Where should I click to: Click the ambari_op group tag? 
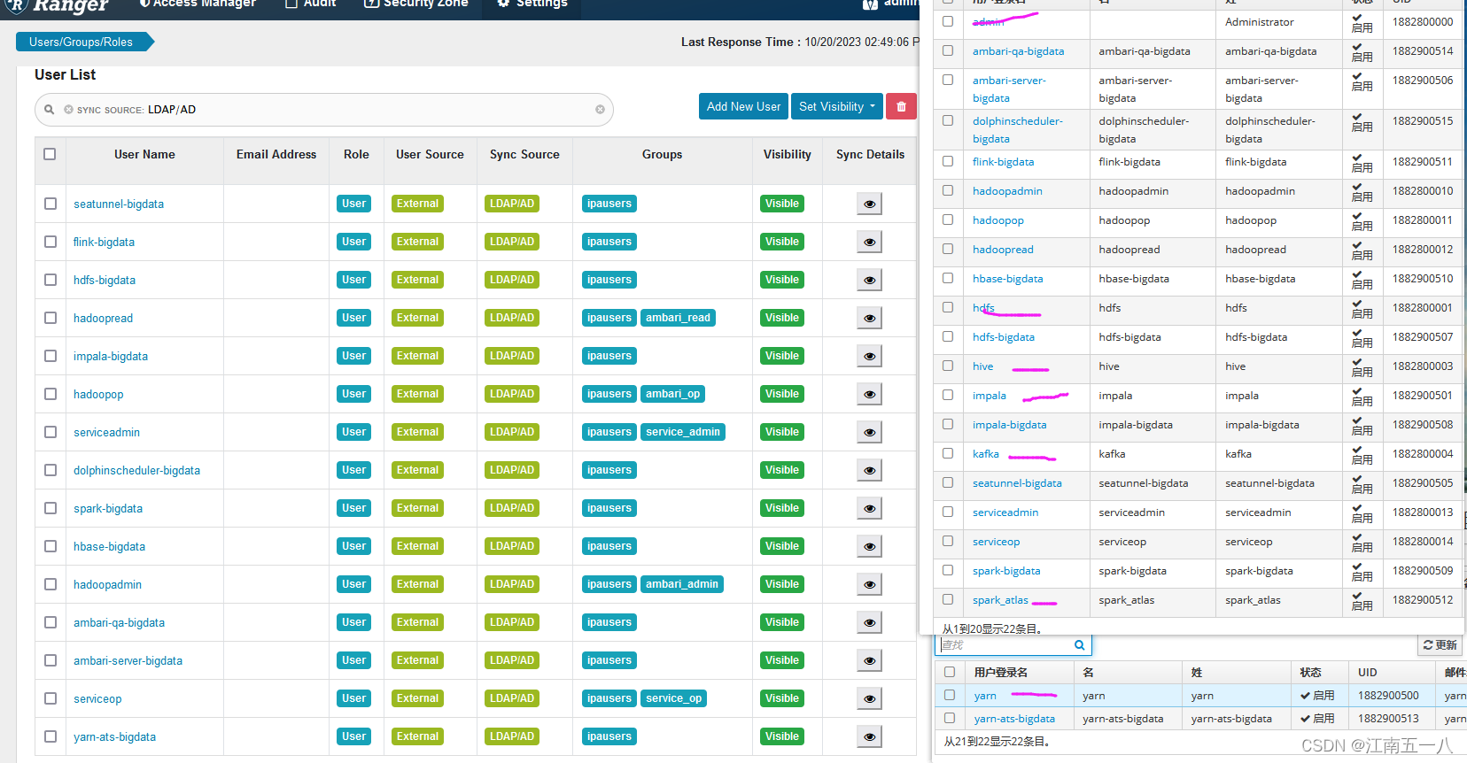672,394
